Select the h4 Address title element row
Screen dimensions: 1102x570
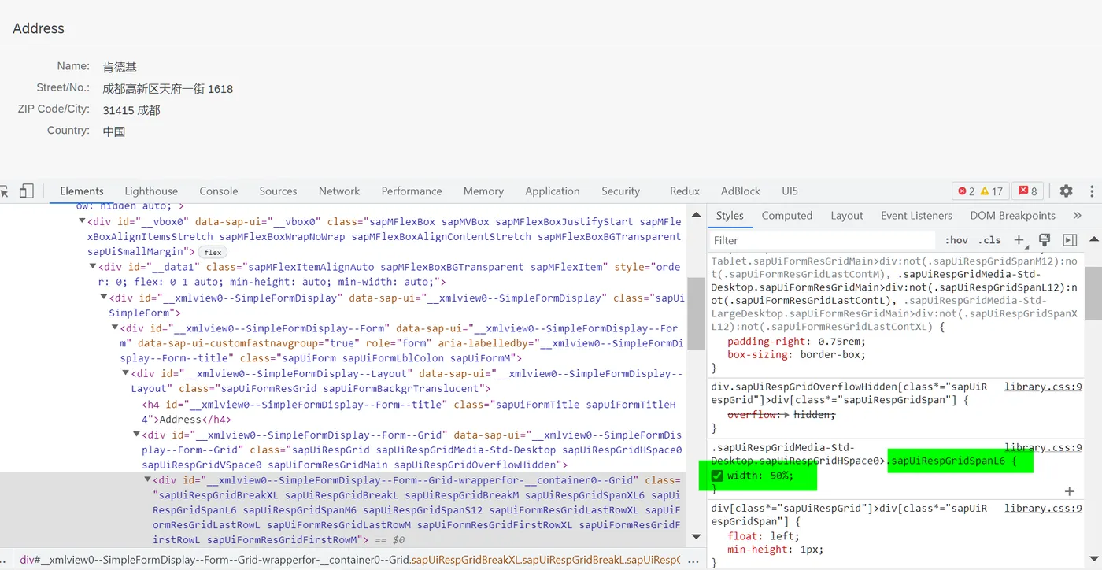(x=409, y=412)
